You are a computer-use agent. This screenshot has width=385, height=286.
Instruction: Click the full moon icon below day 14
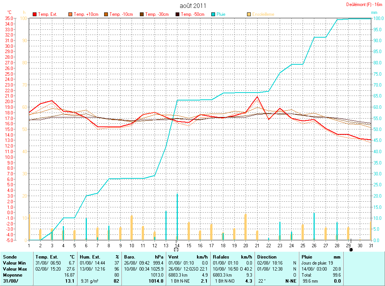point(176,249)
